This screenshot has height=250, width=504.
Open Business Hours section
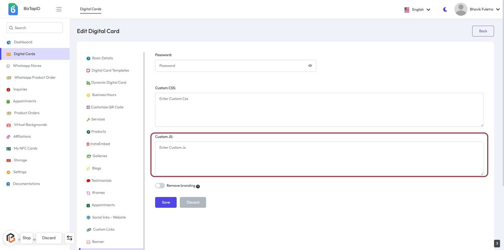[104, 95]
